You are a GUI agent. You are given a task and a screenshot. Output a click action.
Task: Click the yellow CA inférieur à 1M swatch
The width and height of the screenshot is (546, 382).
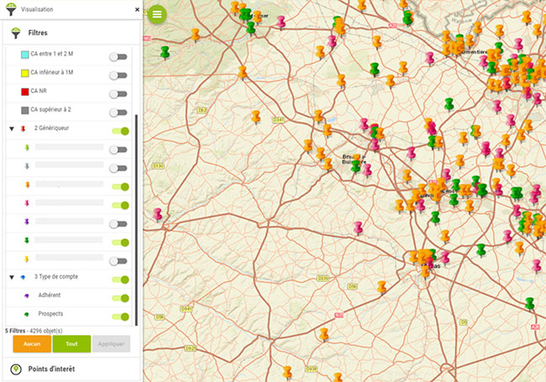pyautogui.click(x=24, y=73)
